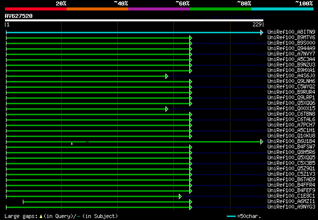Click the arrowhead on the A9NYG3 alignment bar

(191, 207)
